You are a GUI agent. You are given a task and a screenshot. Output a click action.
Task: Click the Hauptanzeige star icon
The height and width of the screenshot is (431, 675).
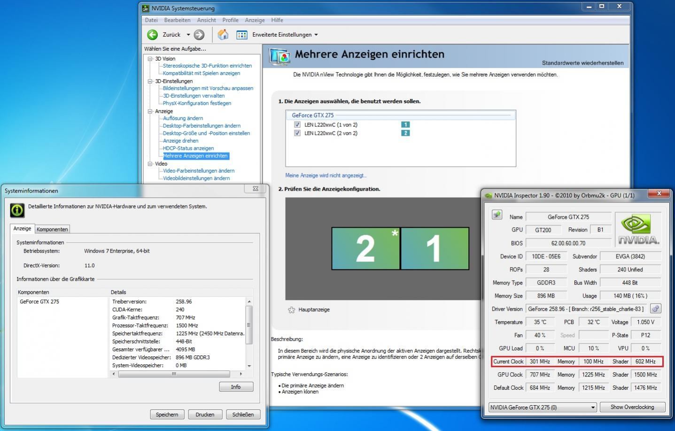[291, 310]
